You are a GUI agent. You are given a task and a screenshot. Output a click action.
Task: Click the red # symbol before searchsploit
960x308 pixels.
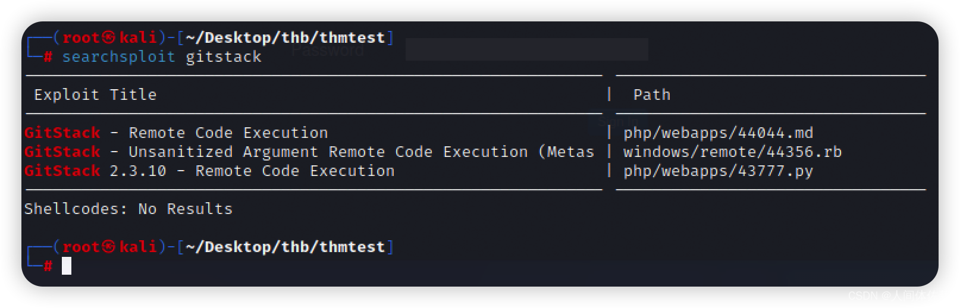click(x=48, y=57)
